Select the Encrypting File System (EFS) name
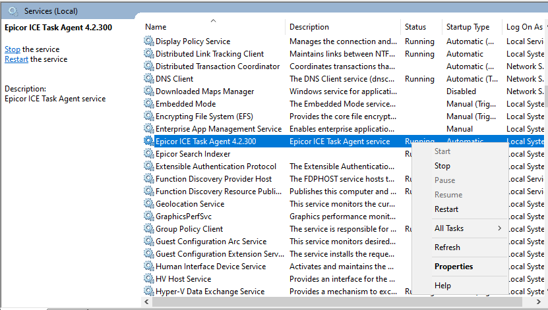 [x=204, y=116]
